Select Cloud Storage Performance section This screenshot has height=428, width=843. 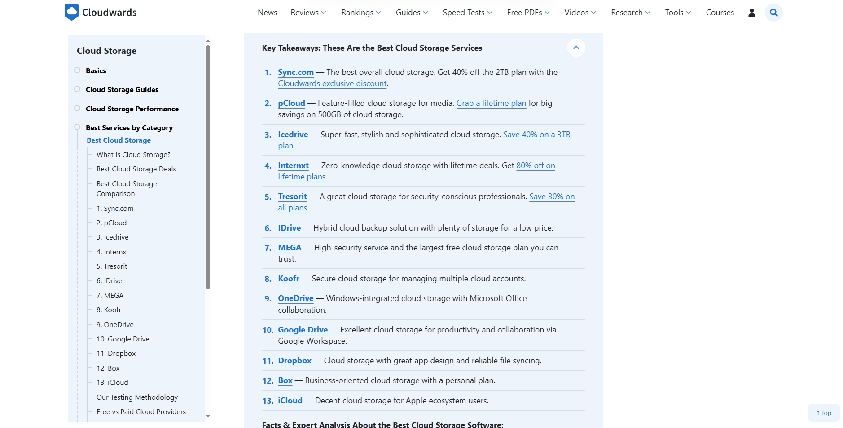point(132,109)
